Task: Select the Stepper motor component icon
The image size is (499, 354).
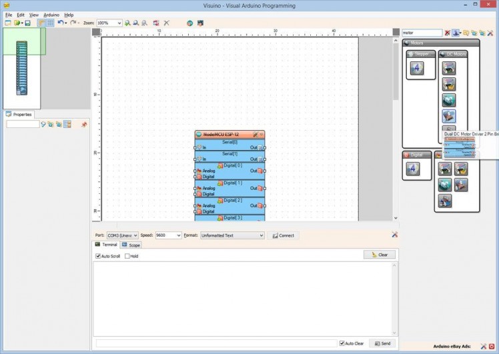Action: pyautogui.click(x=417, y=67)
